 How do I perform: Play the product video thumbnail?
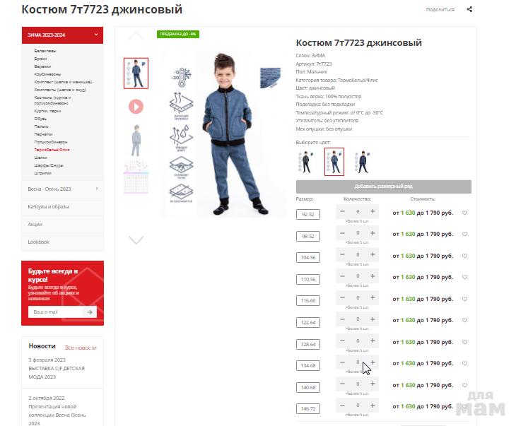click(x=136, y=107)
